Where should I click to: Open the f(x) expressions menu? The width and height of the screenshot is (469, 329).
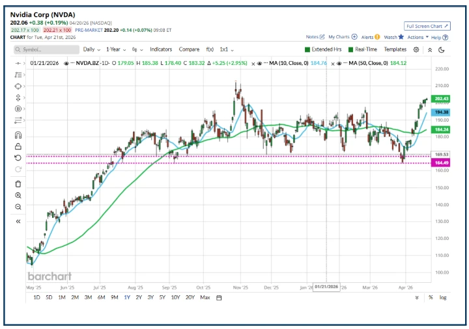(210, 49)
